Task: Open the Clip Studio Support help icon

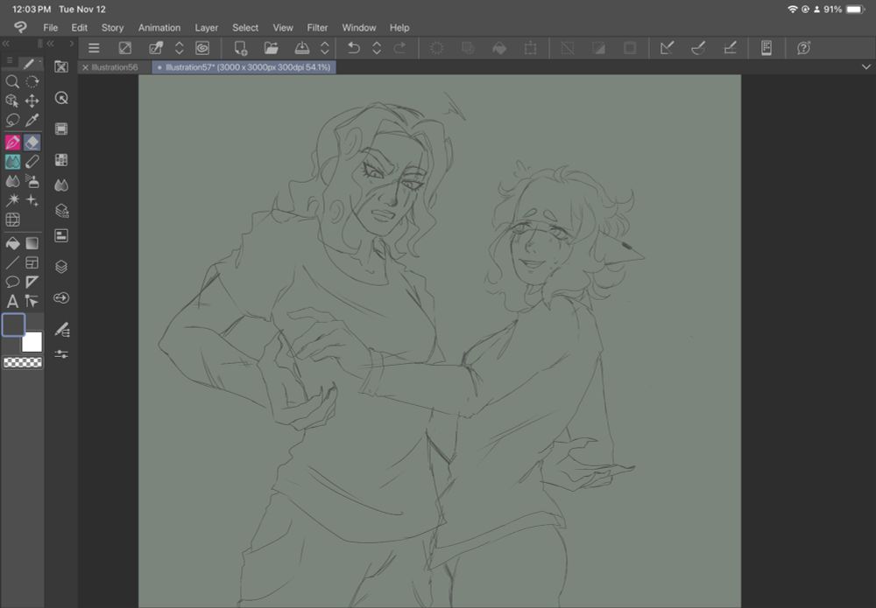Action: point(804,48)
